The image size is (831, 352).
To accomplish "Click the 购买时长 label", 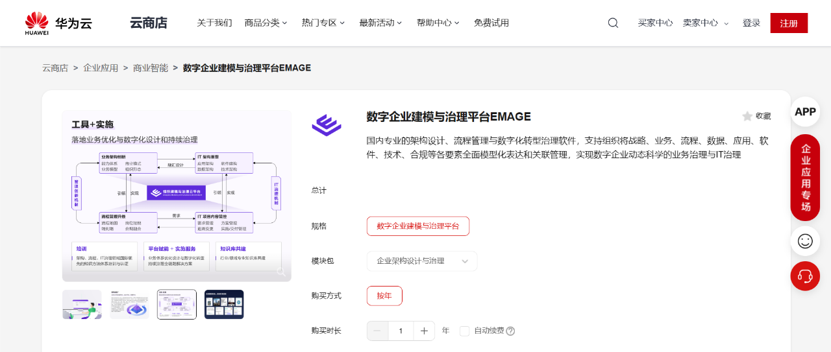I will [x=326, y=331].
